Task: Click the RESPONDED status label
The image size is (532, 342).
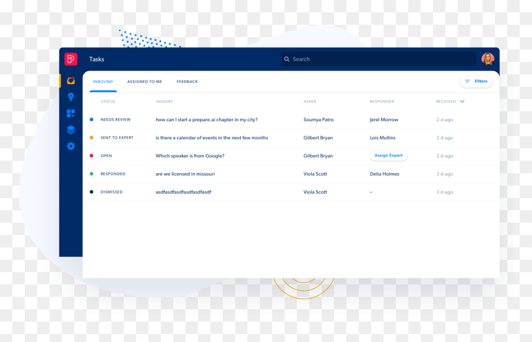Action: click(113, 174)
